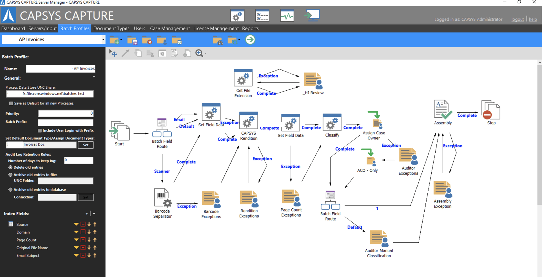
Task: Select Archive old entries to files option
Action: click(10, 175)
